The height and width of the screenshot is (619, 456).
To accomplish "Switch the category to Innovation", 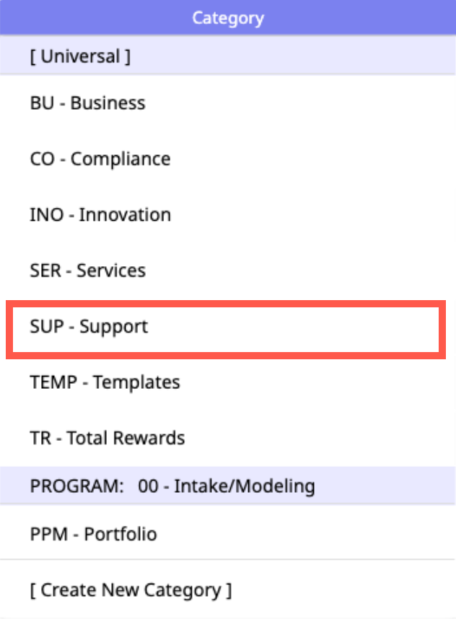I will (x=100, y=215).
